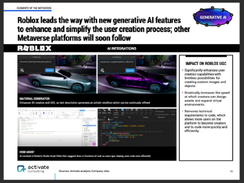The height and width of the screenshot is (183, 244).
Task: Open Format Selection dropdown in dark editor
Action: click(x=116, y=112)
